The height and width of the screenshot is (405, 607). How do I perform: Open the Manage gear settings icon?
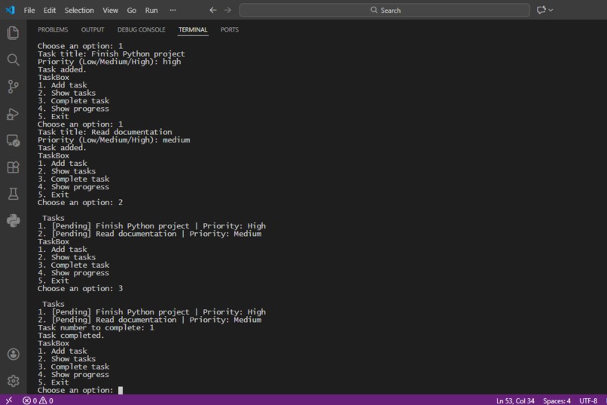pos(13,381)
